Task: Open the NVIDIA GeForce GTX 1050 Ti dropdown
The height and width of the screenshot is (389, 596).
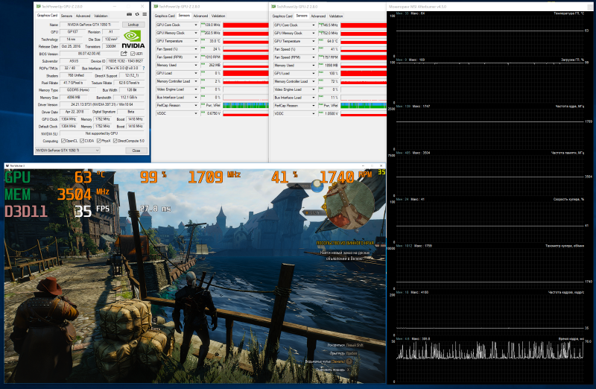Action: tap(74, 150)
